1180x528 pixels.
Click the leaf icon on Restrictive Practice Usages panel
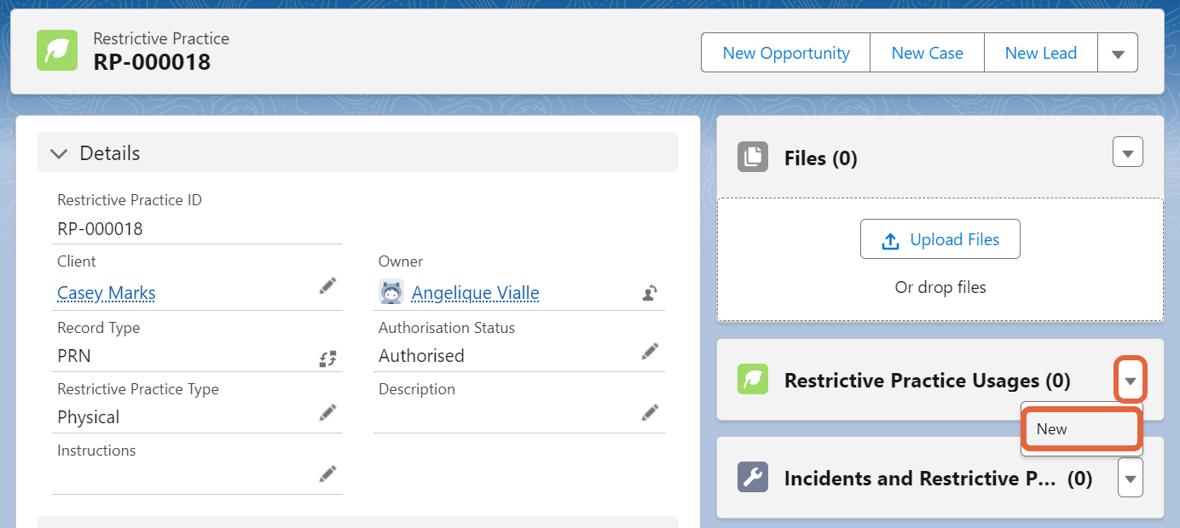754,380
